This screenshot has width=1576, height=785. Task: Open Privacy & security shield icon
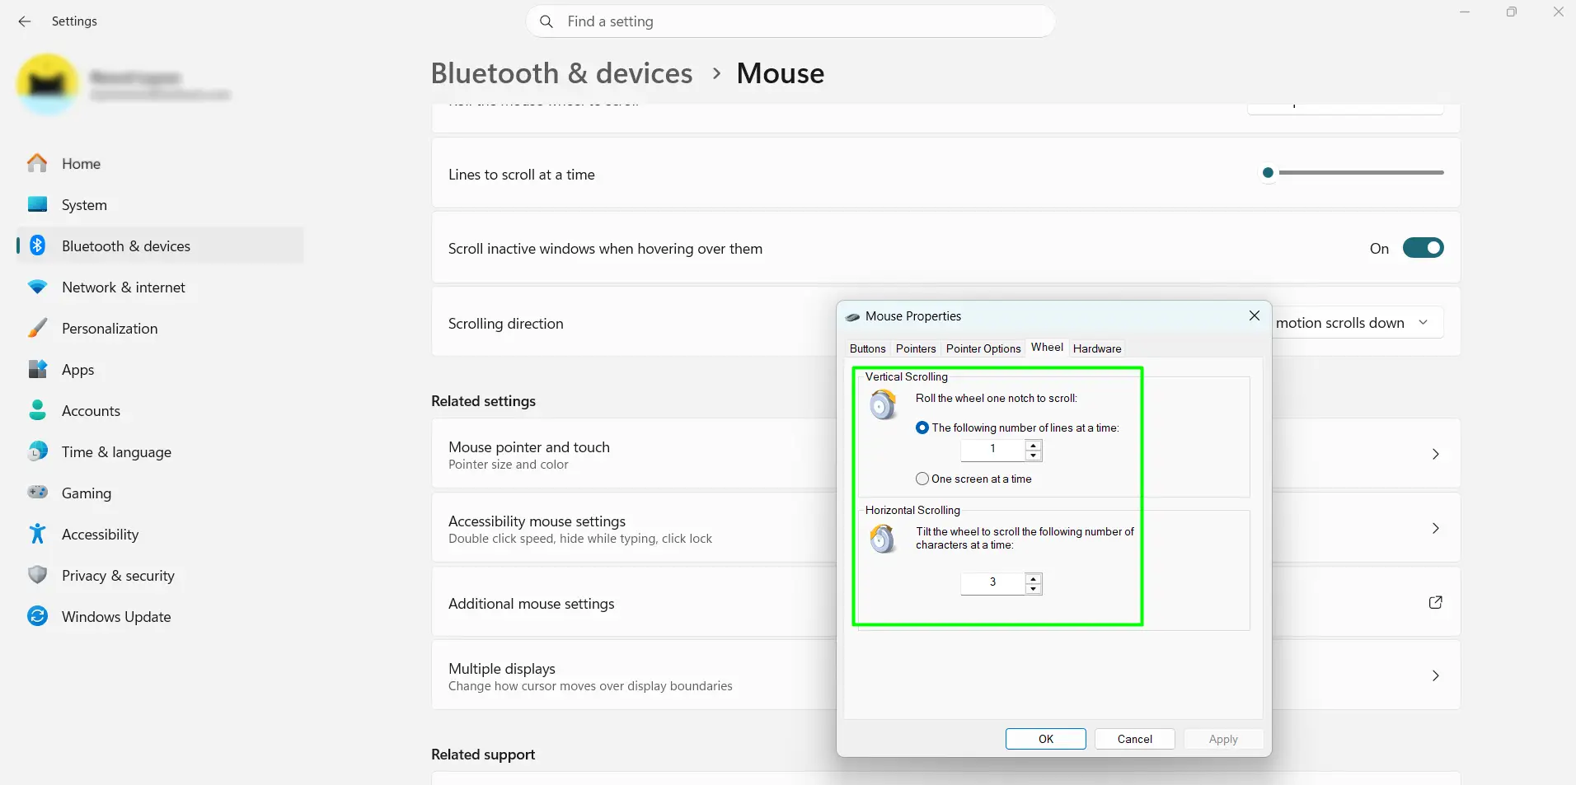click(x=37, y=575)
